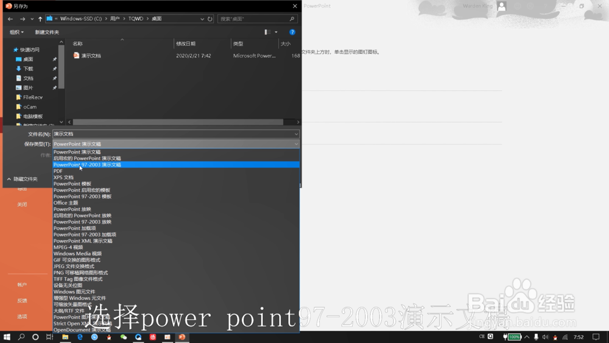Open recent locations arrow beside forward button
609x343 pixels.
coord(32,19)
